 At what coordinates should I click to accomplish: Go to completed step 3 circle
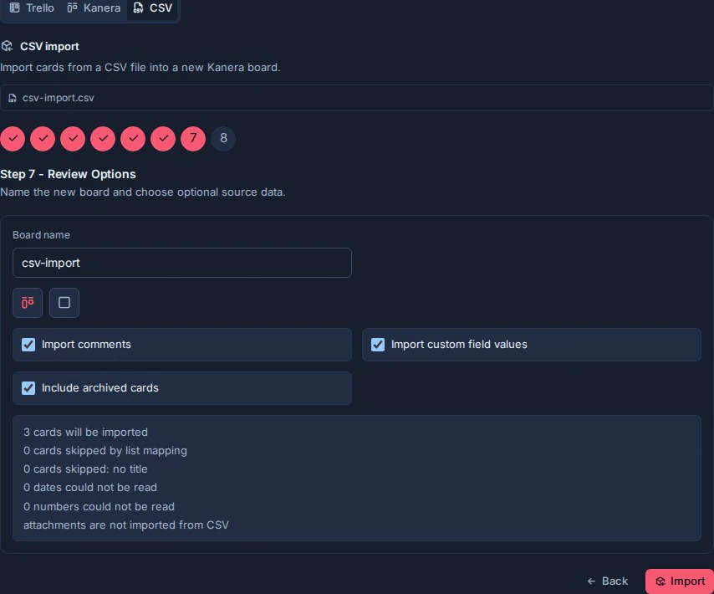[73, 138]
